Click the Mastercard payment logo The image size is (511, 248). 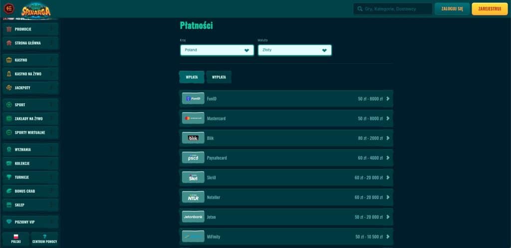tap(193, 118)
